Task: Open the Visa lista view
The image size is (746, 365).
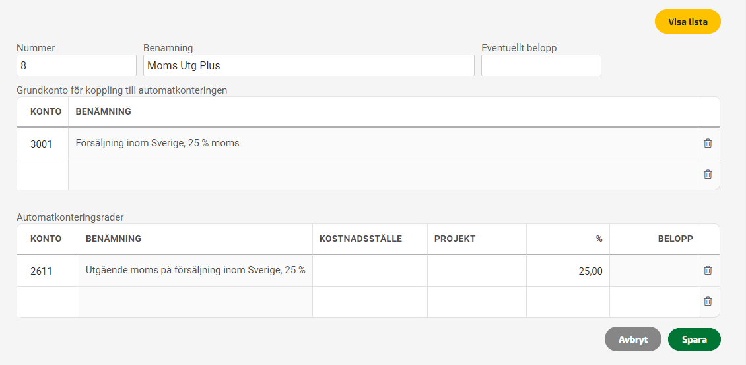Action: [x=687, y=22]
